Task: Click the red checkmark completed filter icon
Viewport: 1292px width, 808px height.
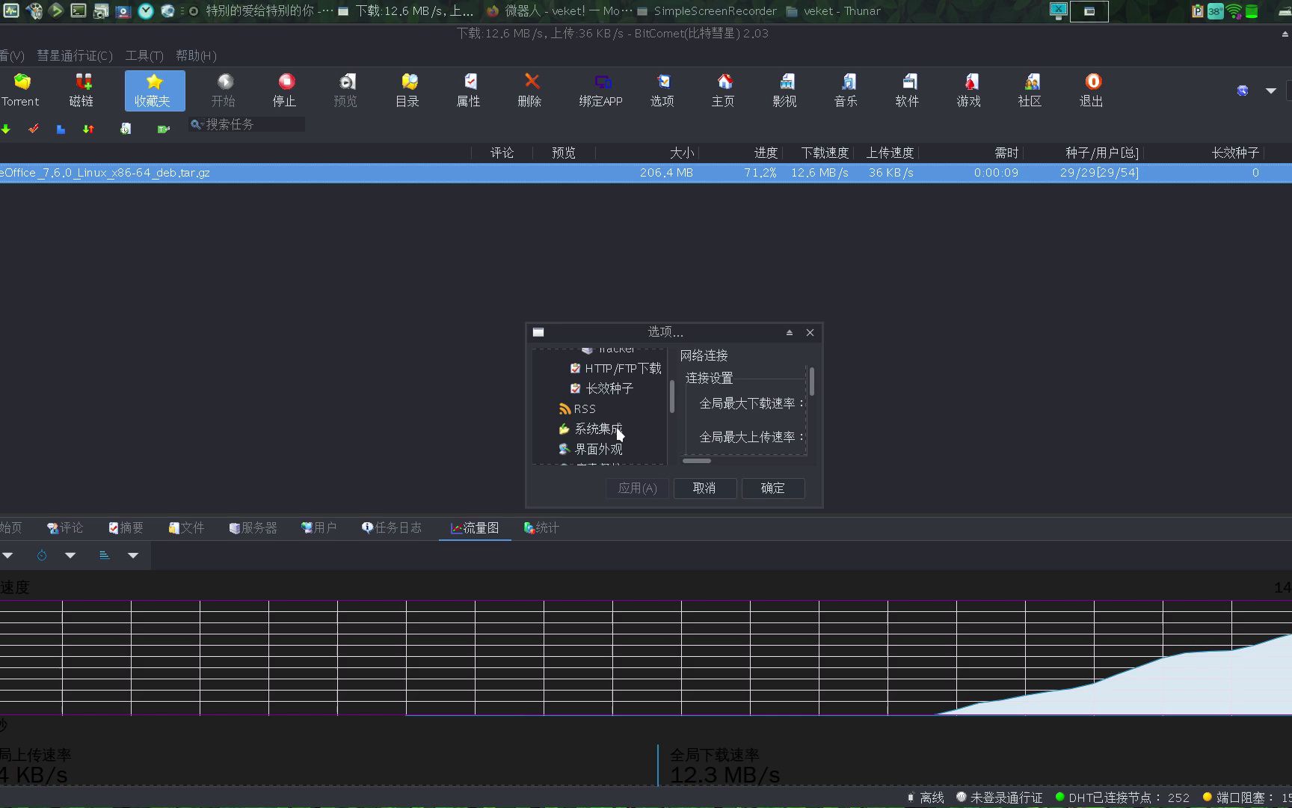Action: (34, 129)
